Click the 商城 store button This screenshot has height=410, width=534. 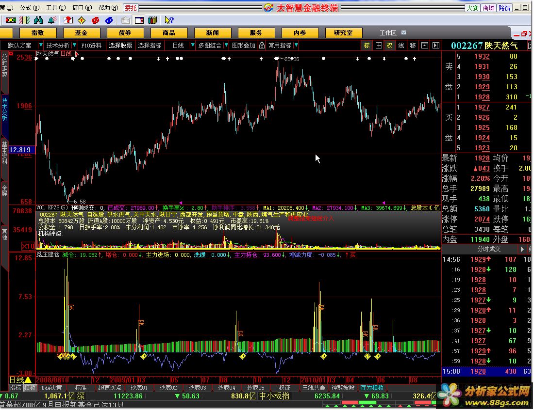click(x=488, y=8)
